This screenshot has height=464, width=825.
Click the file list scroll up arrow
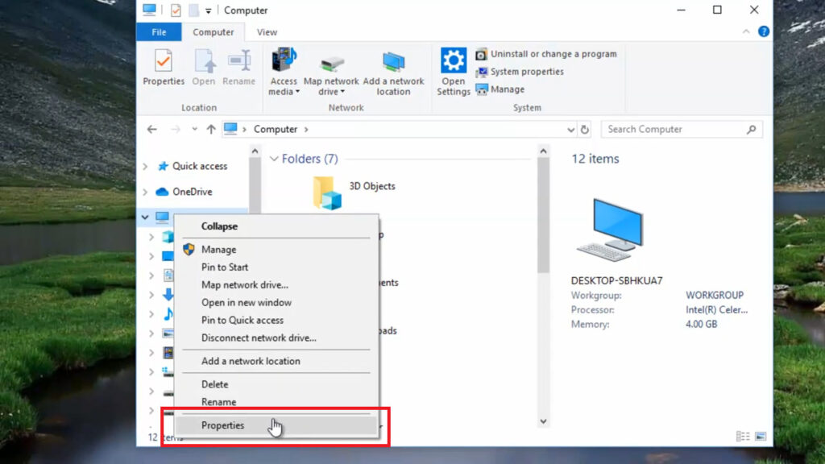click(544, 151)
